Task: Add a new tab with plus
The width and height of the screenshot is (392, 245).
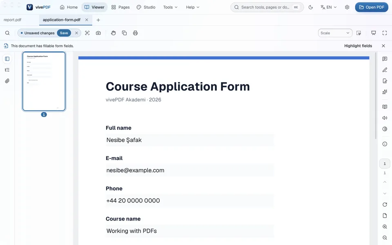Action: point(98,20)
